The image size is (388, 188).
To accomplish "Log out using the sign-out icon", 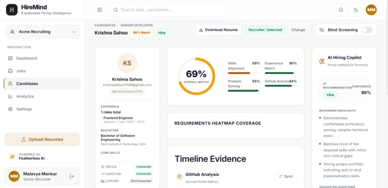I will click(x=72, y=176).
